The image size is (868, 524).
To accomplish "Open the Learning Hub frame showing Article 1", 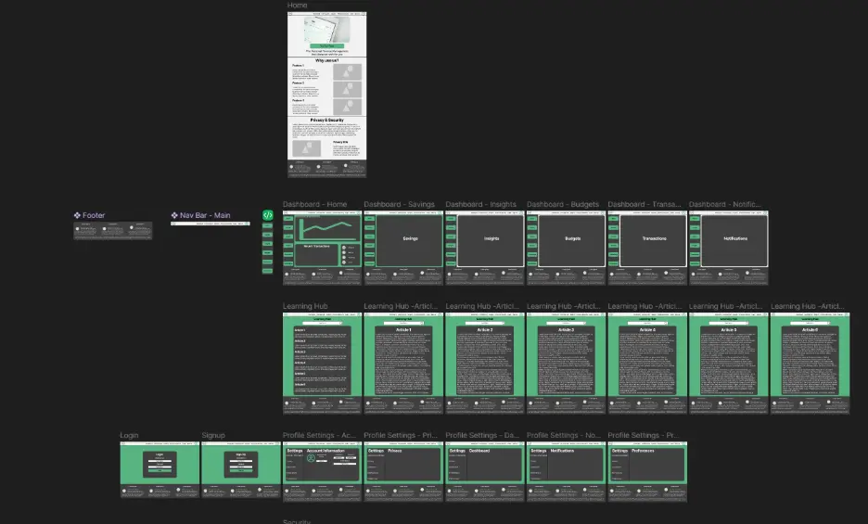I will 403,363.
